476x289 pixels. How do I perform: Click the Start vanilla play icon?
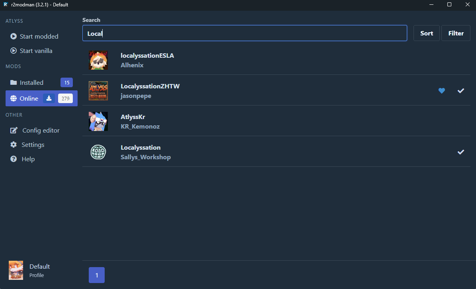(14, 51)
